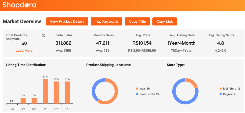Click the 6M bar in the listing chart
Screen dimensions: 245x113
coord(34,101)
